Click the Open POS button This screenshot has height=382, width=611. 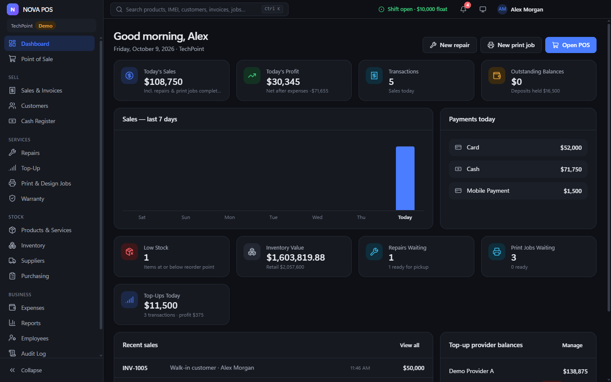click(x=571, y=45)
